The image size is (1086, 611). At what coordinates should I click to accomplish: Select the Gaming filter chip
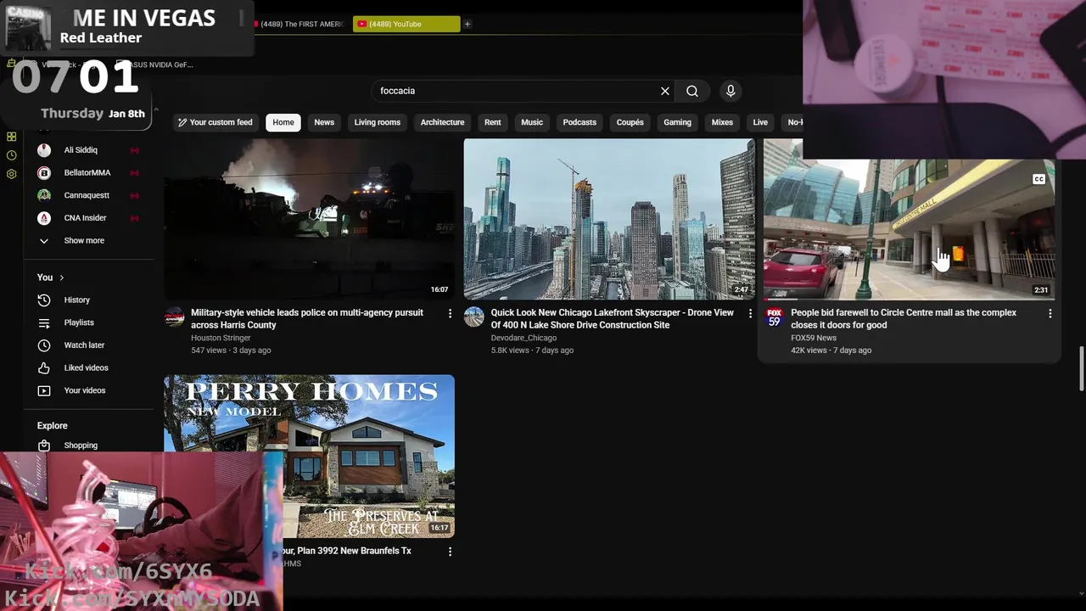[677, 122]
